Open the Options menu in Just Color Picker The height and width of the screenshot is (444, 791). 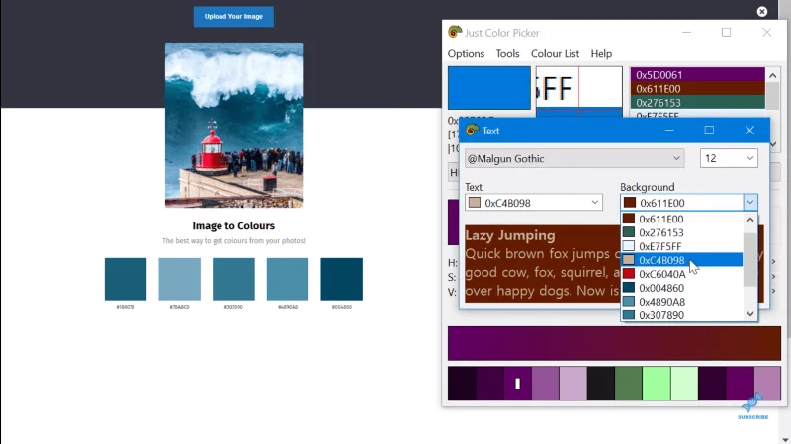[466, 54]
